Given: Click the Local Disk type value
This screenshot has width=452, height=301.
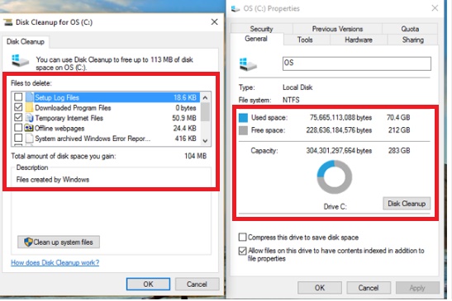Looking at the screenshot, I should [x=297, y=87].
